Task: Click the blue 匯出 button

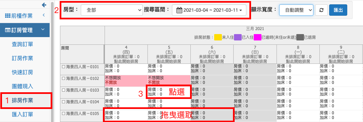Action: 338,10
